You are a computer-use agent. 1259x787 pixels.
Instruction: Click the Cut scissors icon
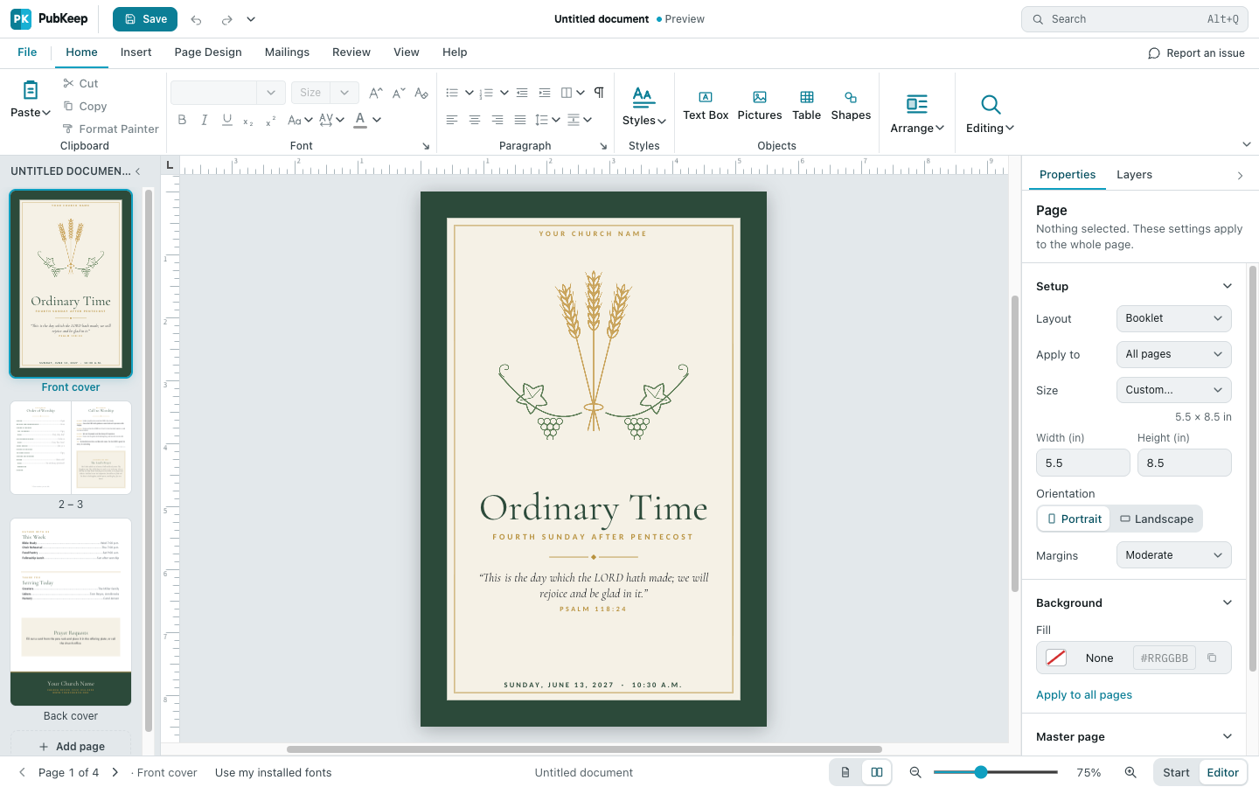coord(68,83)
